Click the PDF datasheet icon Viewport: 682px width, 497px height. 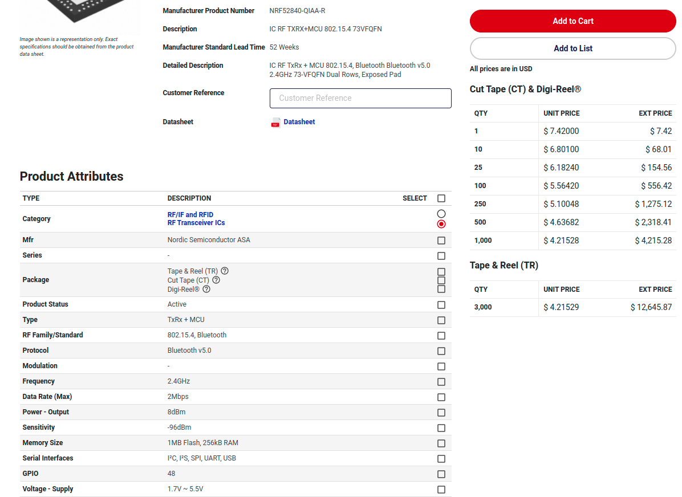(x=275, y=123)
